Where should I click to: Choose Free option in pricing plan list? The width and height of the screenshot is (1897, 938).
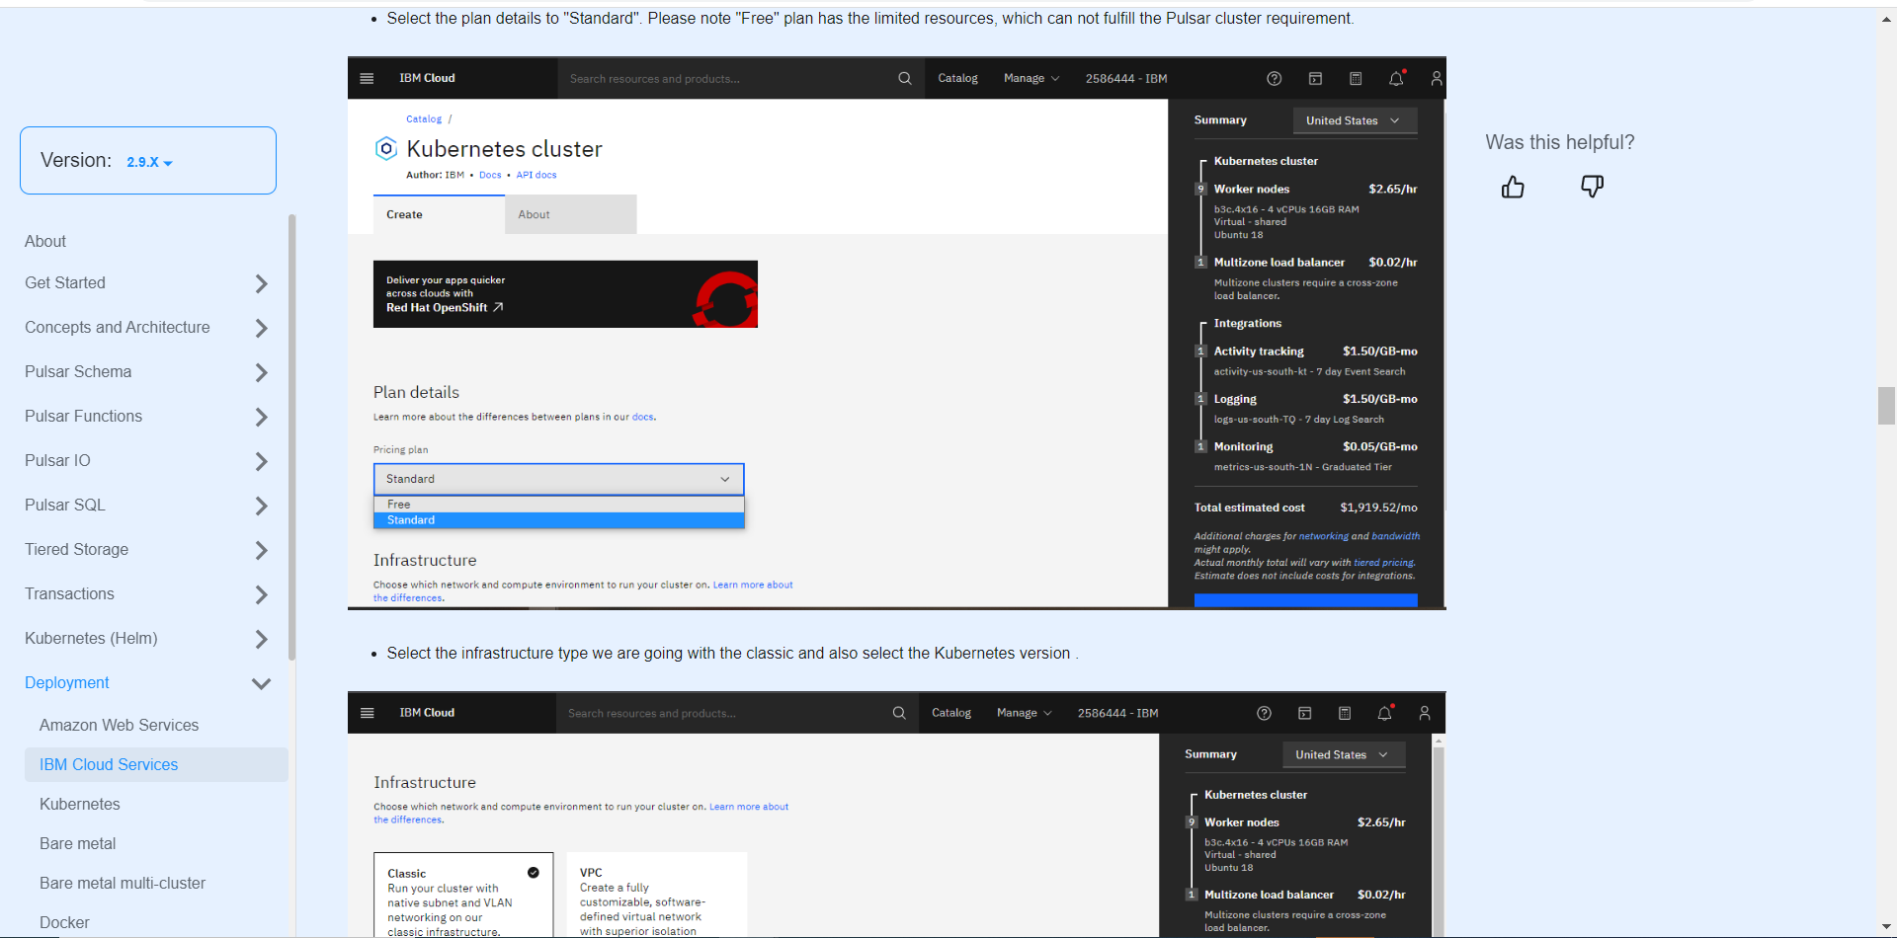click(558, 505)
